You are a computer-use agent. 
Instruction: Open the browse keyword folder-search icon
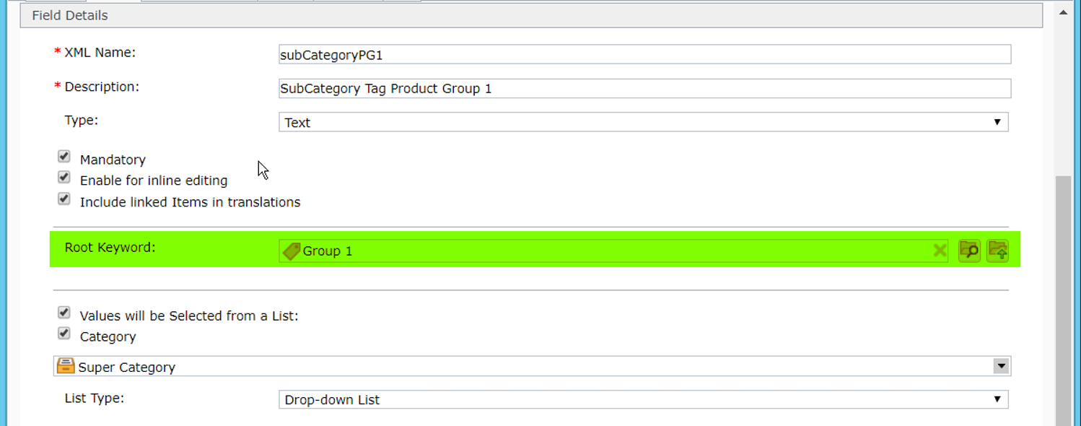coord(969,251)
